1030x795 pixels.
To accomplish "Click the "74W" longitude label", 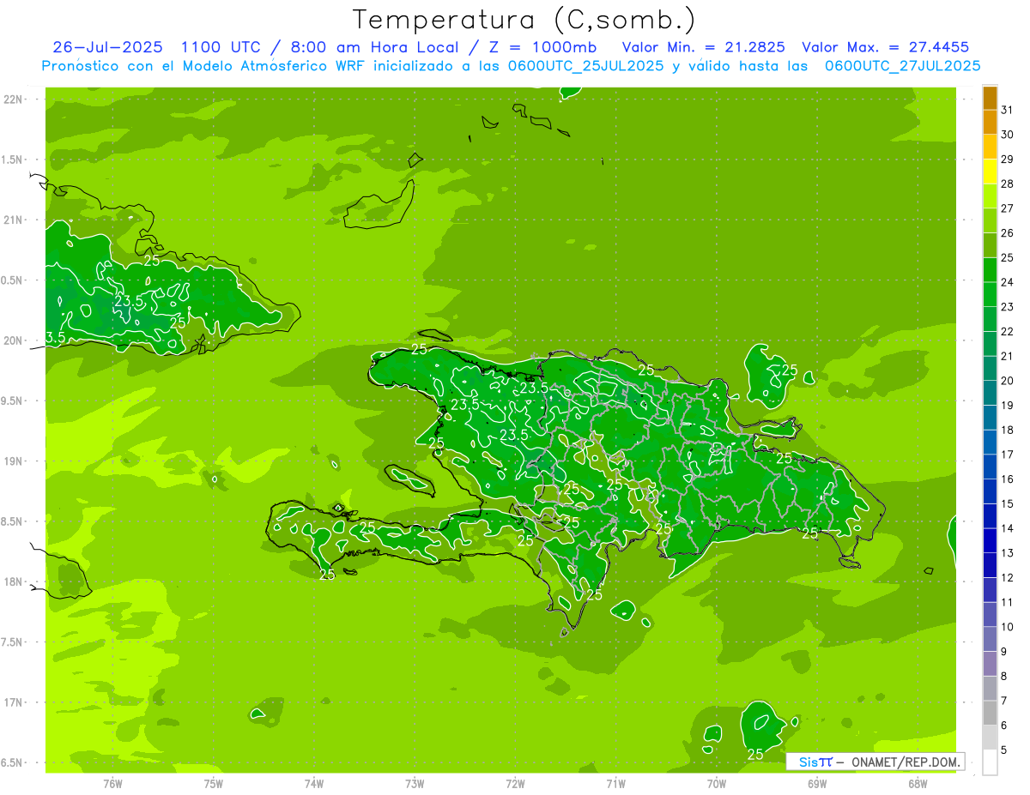I will [x=313, y=783].
